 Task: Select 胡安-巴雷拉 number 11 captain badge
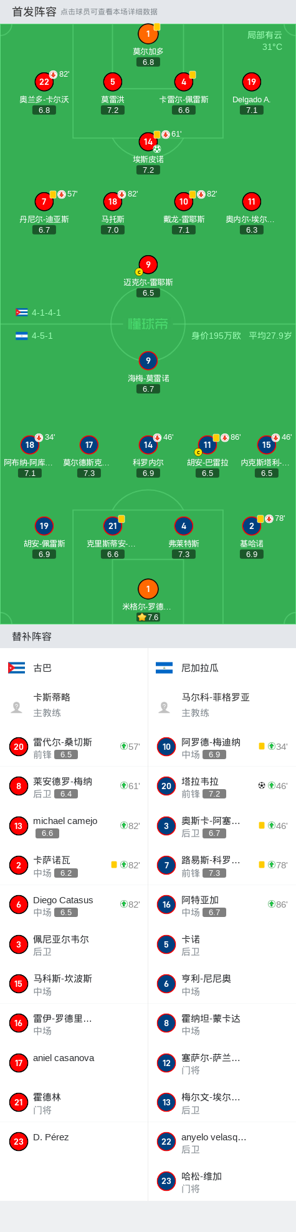207,445
